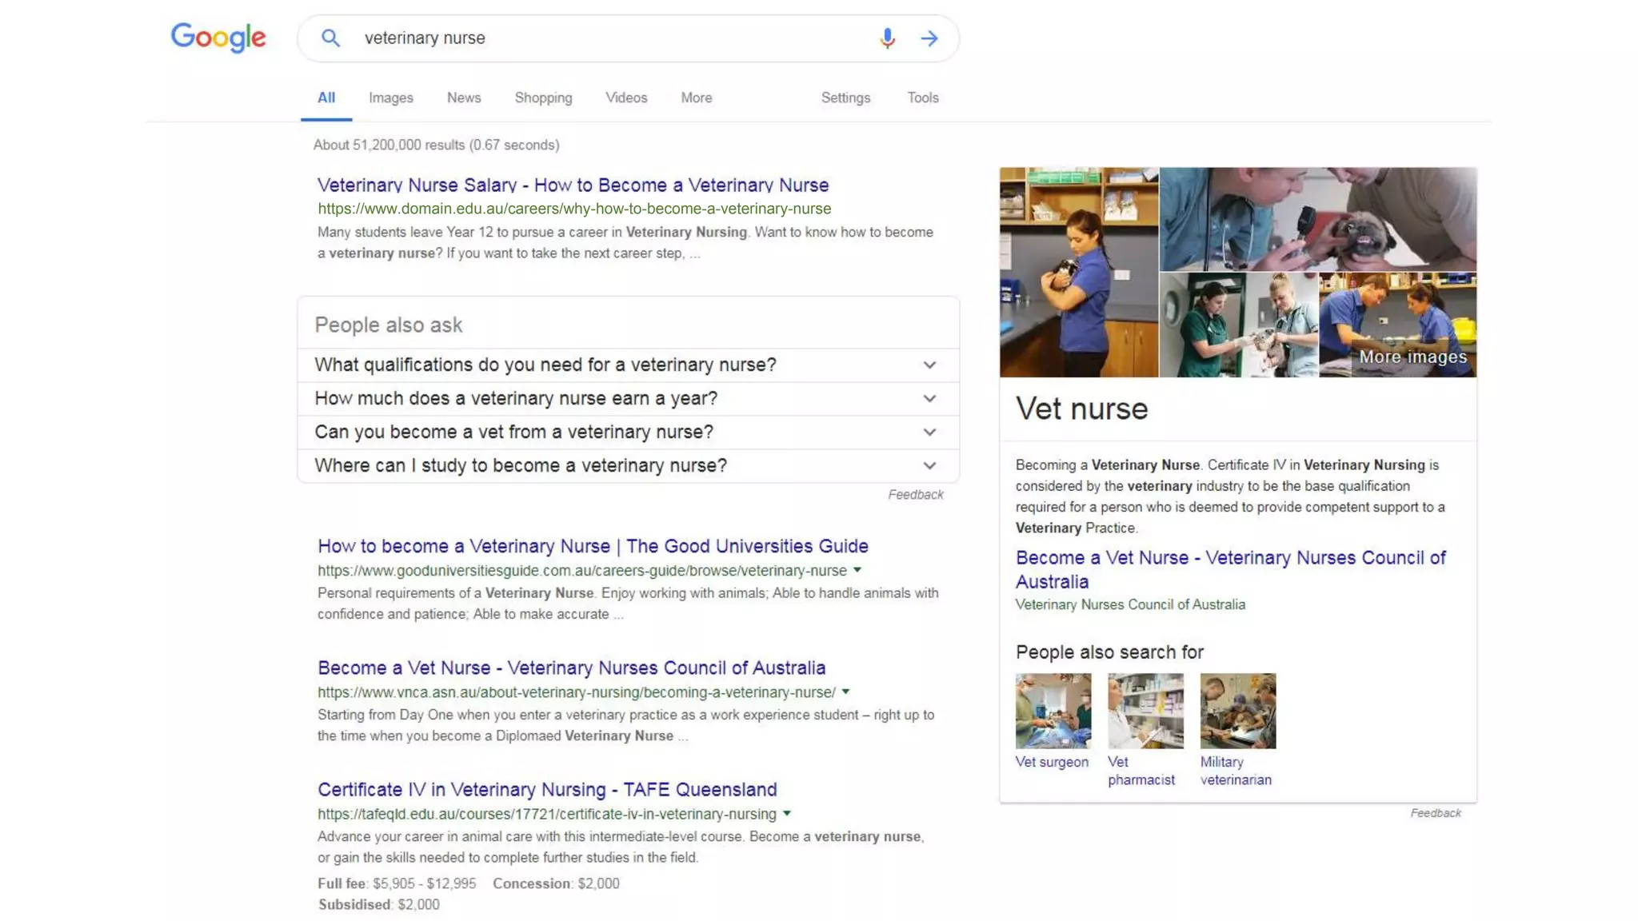Open Become a Vet Nurse VNCA result title

(x=571, y=668)
